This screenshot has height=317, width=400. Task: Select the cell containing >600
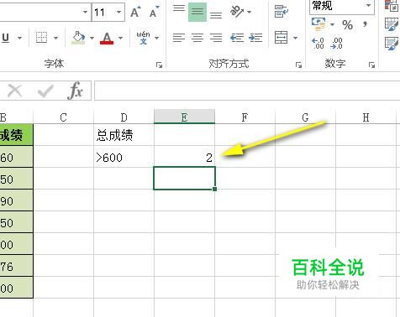[x=124, y=157]
